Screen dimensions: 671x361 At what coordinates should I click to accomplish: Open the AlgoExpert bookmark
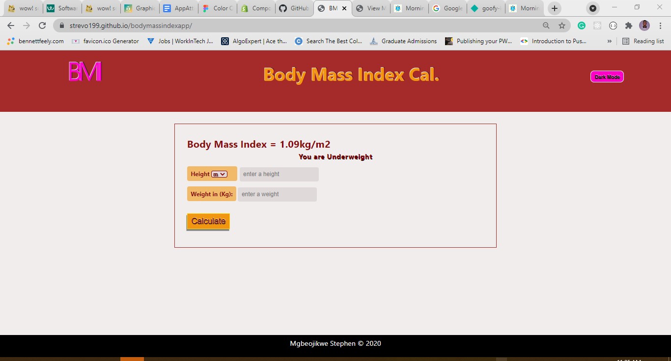coord(254,41)
